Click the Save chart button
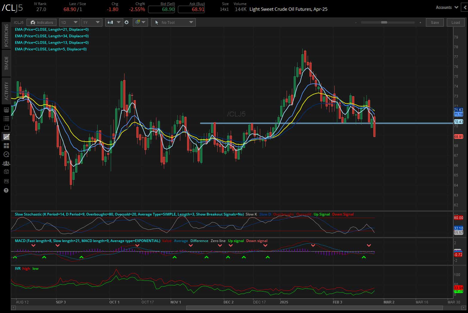 coord(435,22)
